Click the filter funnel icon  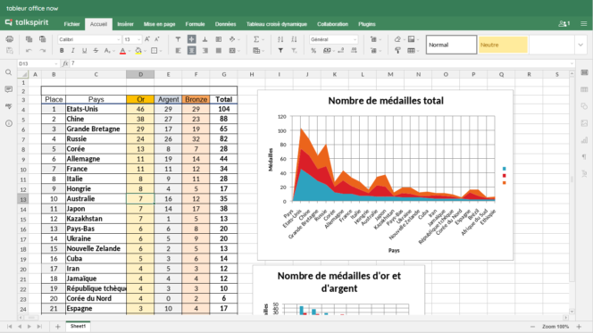pos(280,51)
